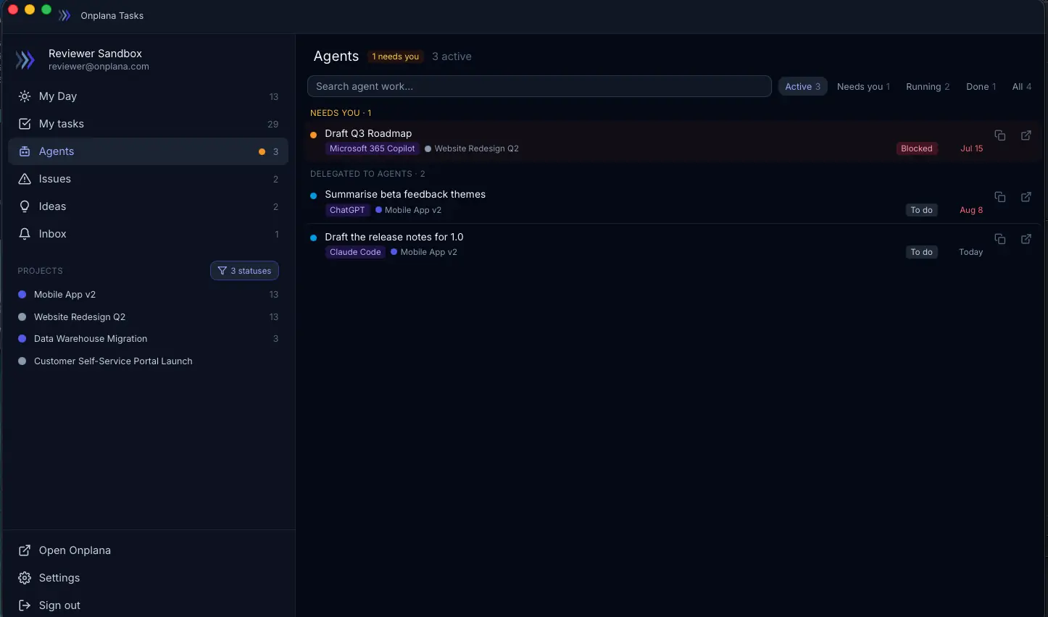Click Mobile App v2 label beside Claude Code
This screenshot has width=1048, height=617.
click(x=428, y=252)
